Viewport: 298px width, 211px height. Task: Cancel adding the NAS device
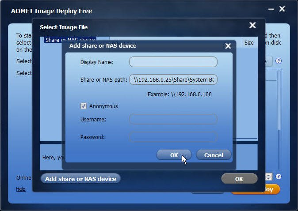(214, 155)
